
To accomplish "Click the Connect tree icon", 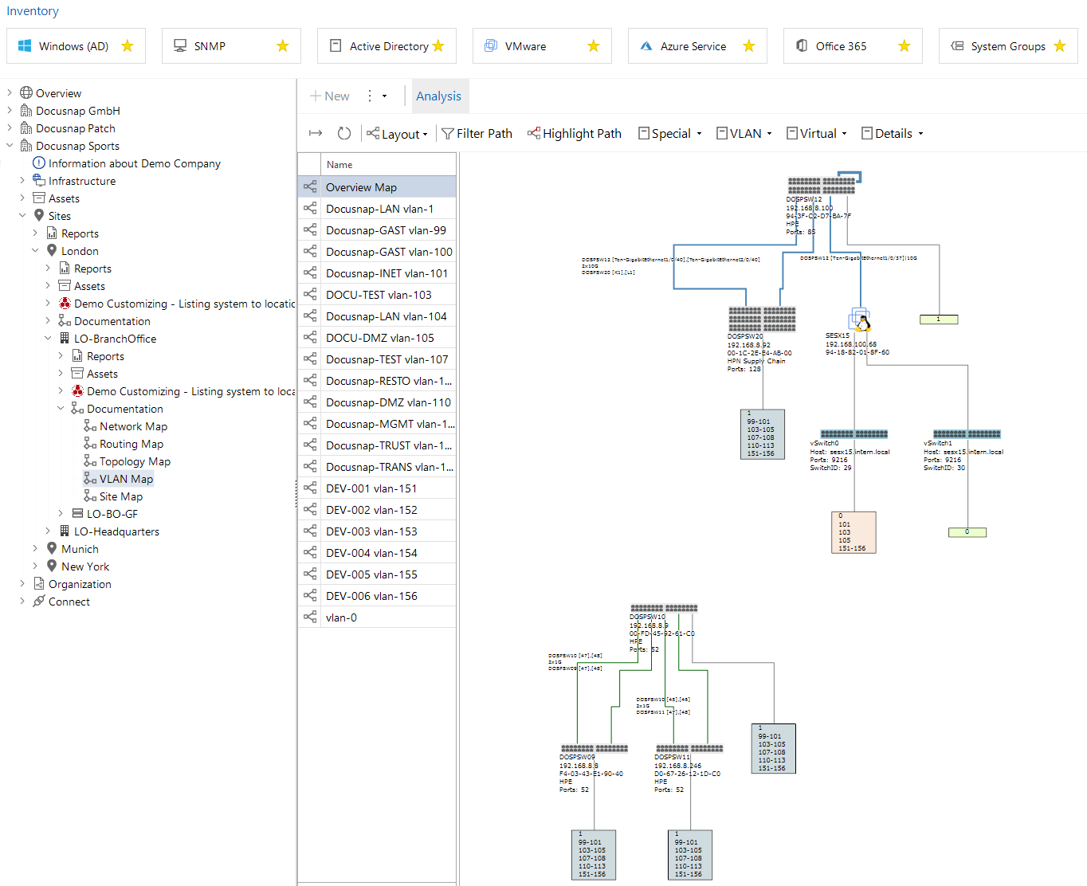I will pos(39,602).
